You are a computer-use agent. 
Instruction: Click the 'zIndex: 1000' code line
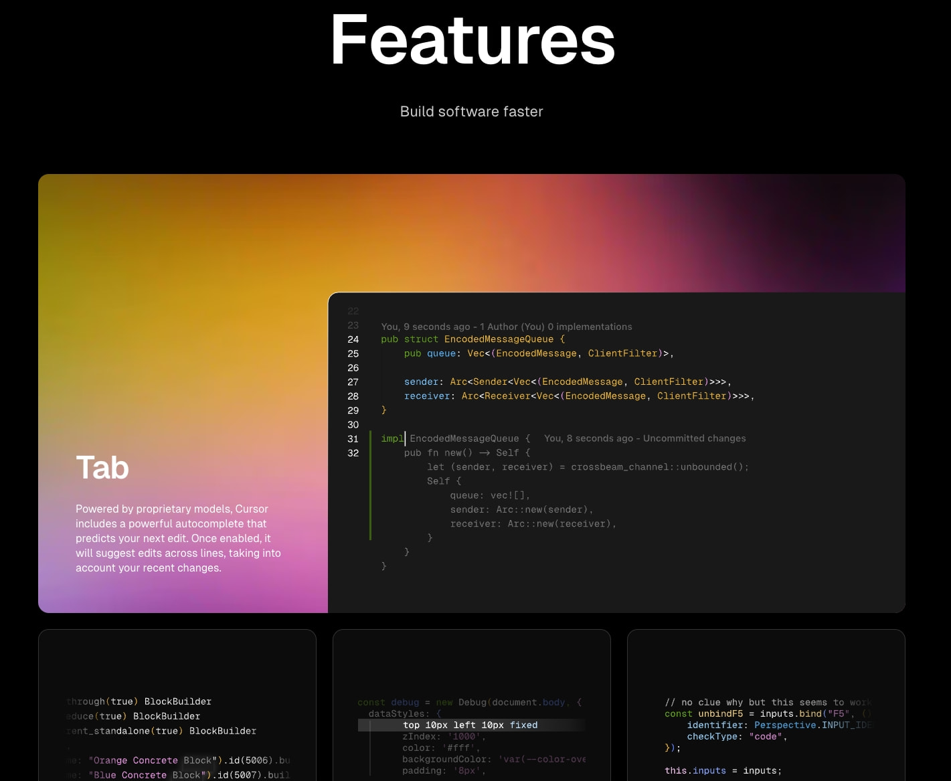444,736
